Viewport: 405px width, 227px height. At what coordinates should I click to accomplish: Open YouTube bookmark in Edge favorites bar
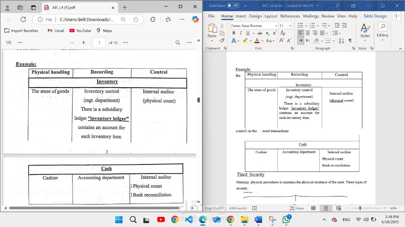pyautogui.click(x=80, y=31)
